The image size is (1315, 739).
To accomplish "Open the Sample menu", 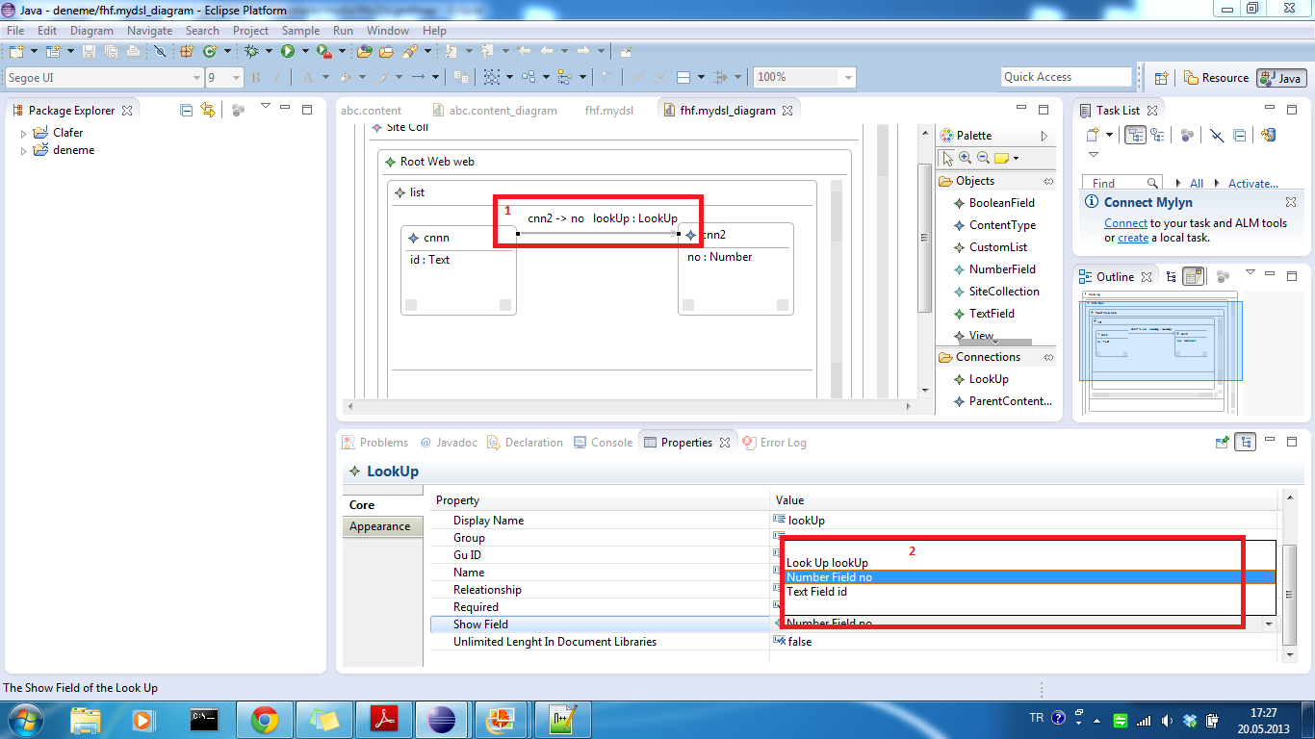I will point(300,31).
